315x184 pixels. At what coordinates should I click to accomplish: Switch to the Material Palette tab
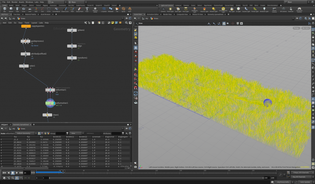click(x=30, y=14)
